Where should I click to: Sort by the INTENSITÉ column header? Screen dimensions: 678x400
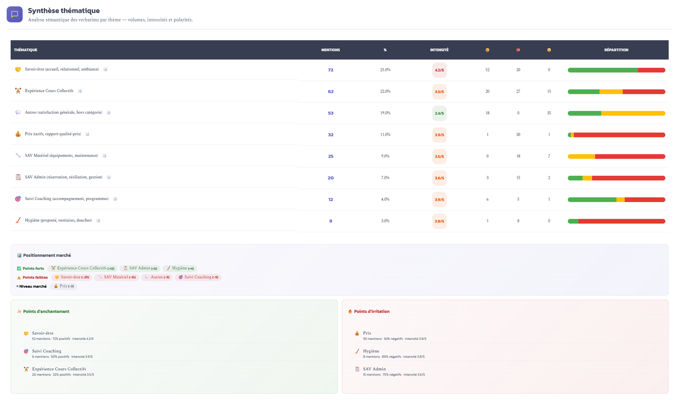point(439,50)
